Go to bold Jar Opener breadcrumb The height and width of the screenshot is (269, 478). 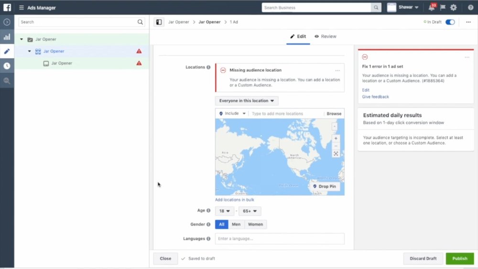[209, 22]
